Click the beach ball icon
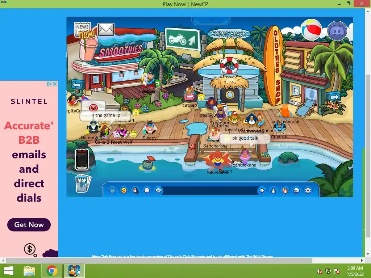This screenshot has height=278, width=371. [x=311, y=30]
